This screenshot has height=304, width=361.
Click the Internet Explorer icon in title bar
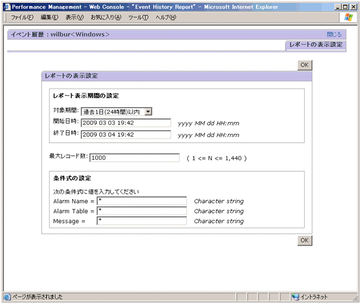tap(7, 7)
